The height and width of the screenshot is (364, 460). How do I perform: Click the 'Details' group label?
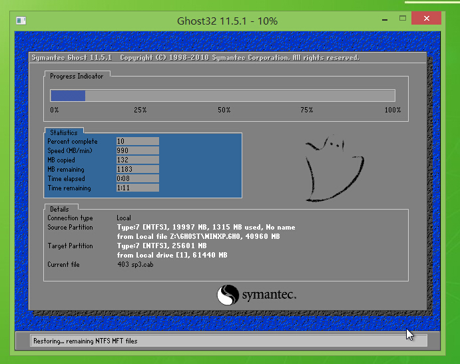[59, 209]
